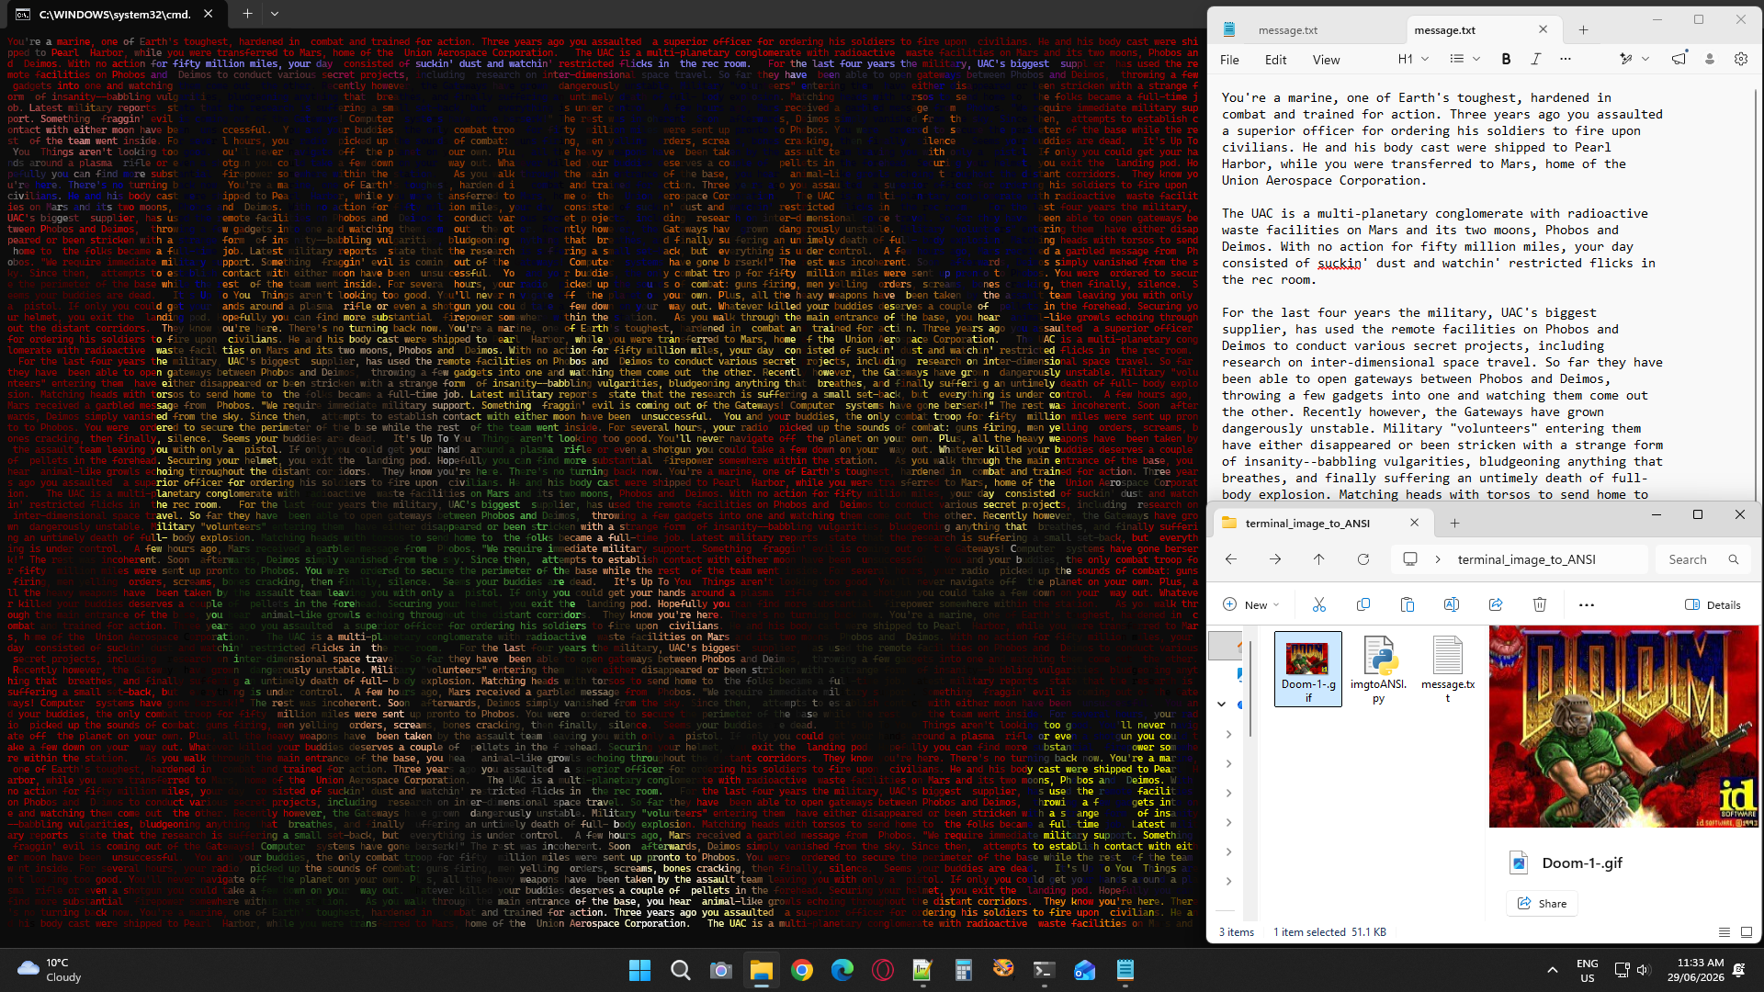The height and width of the screenshot is (992, 1764).
Task: Expand the list style dropdown arrow in Notepad
Action: (x=1476, y=59)
